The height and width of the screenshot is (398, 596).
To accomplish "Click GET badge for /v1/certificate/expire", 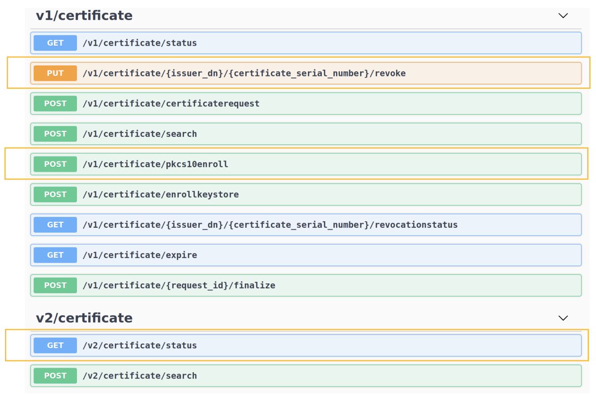I will (x=55, y=255).
